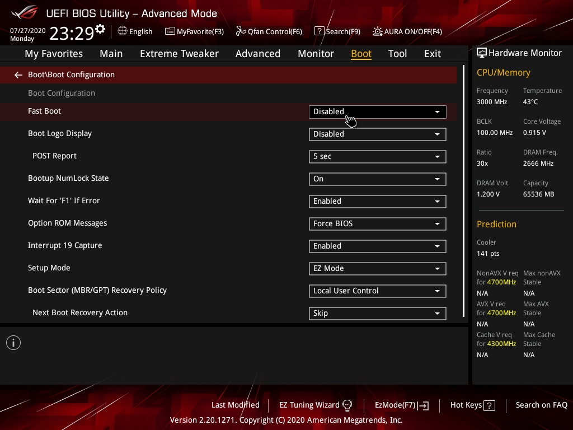Click the 2666 MHz DRAM Freq. value
This screenshot has width=573, height=430.
coord(538,163)
